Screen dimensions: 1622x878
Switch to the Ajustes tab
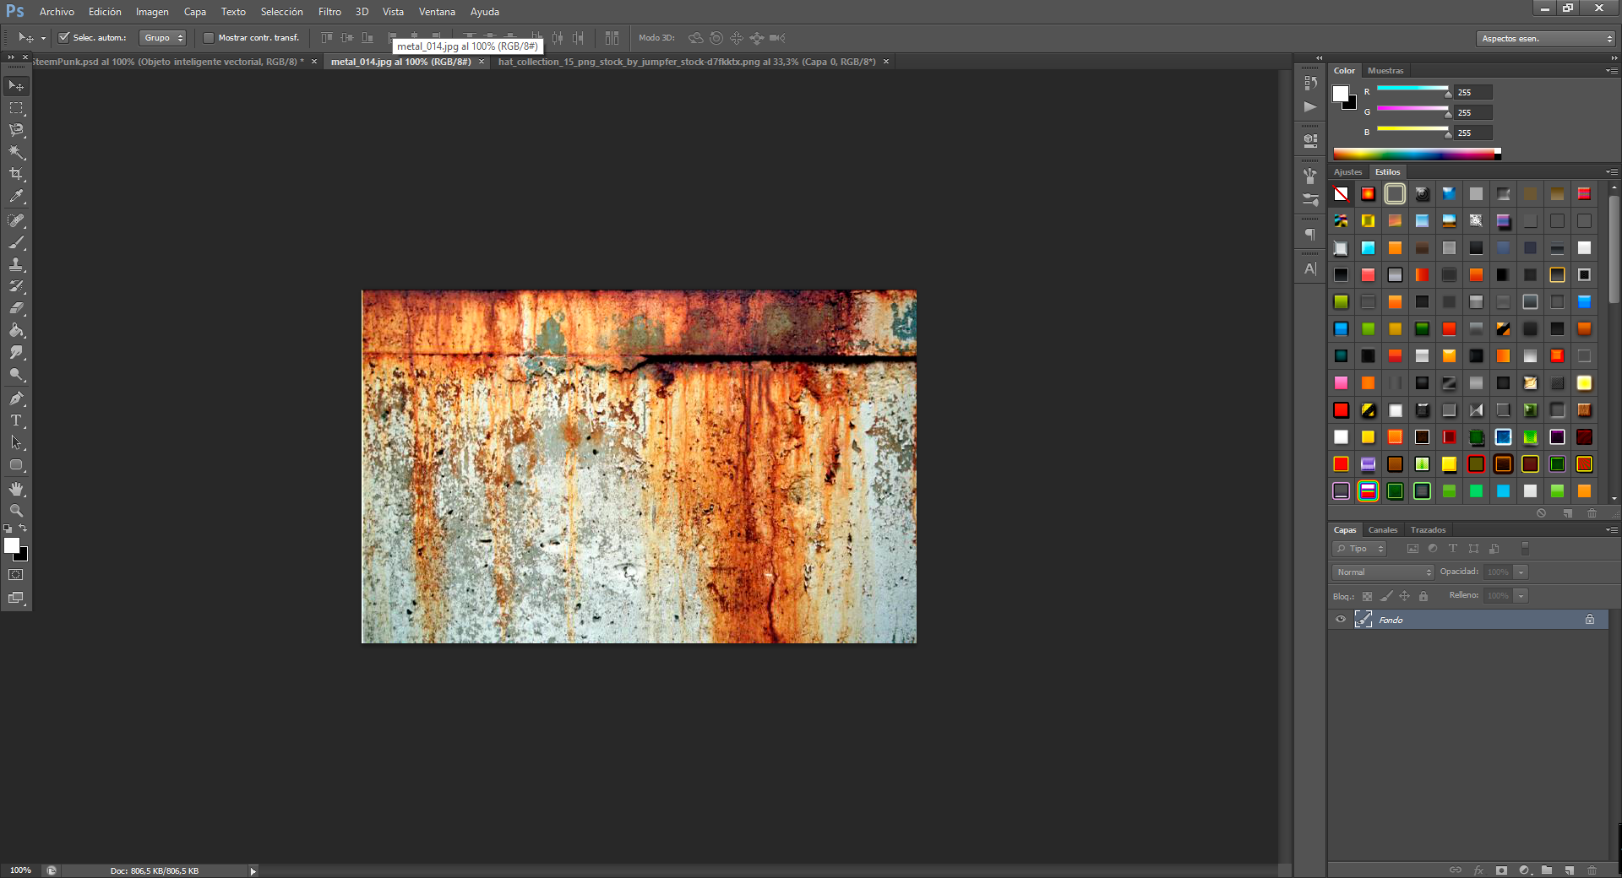[1347, 172]
